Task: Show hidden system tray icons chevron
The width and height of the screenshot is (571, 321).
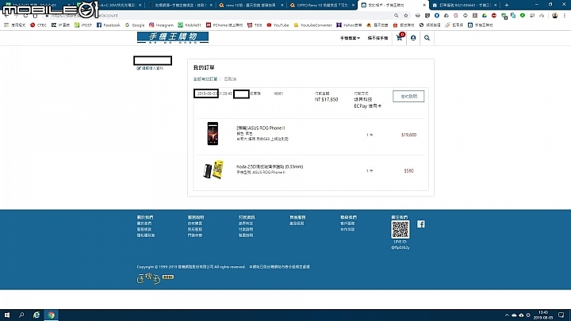Action: click(507, 315)
